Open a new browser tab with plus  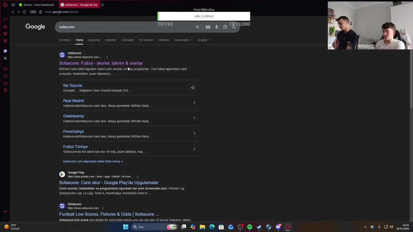tap(102, 5)
